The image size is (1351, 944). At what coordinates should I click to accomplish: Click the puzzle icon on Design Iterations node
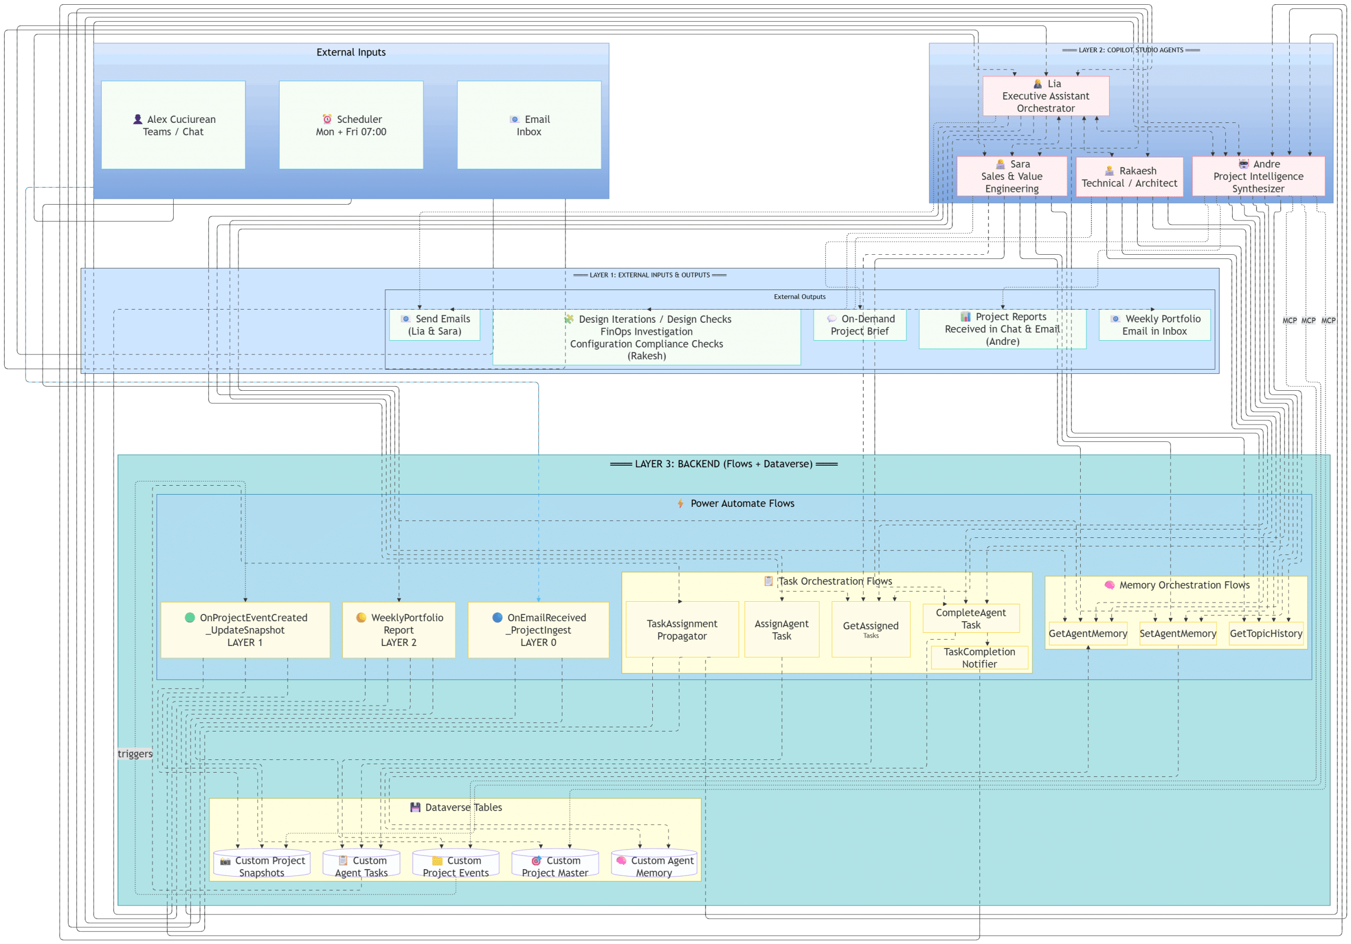(x=569, y=320)
